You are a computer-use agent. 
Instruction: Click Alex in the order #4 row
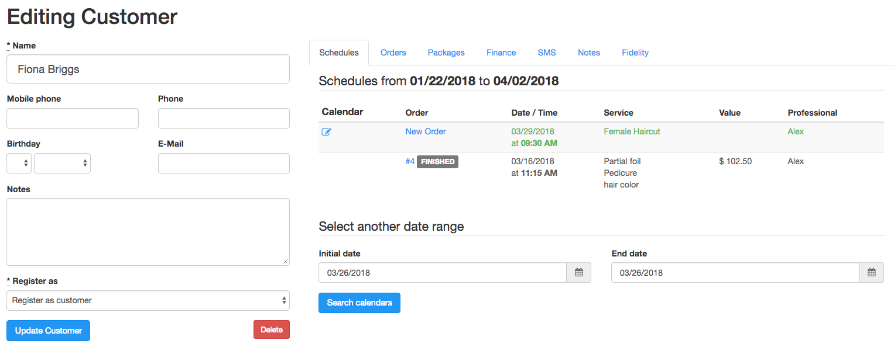pyautogui.click(x=796, y=161)
